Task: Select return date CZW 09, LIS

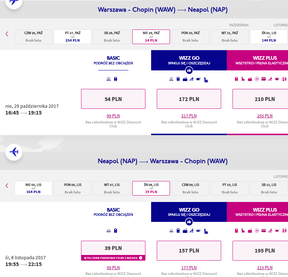Action: click(x=190, y=188)
